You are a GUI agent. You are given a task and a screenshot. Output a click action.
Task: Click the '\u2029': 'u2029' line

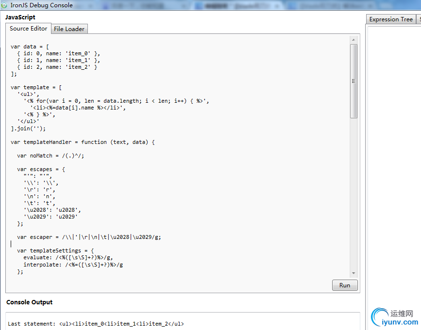(51, 217)
